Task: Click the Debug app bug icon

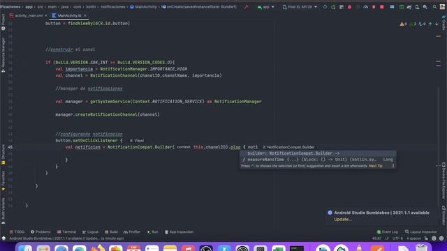Action: pyautogui.click(x=349, y=7)
